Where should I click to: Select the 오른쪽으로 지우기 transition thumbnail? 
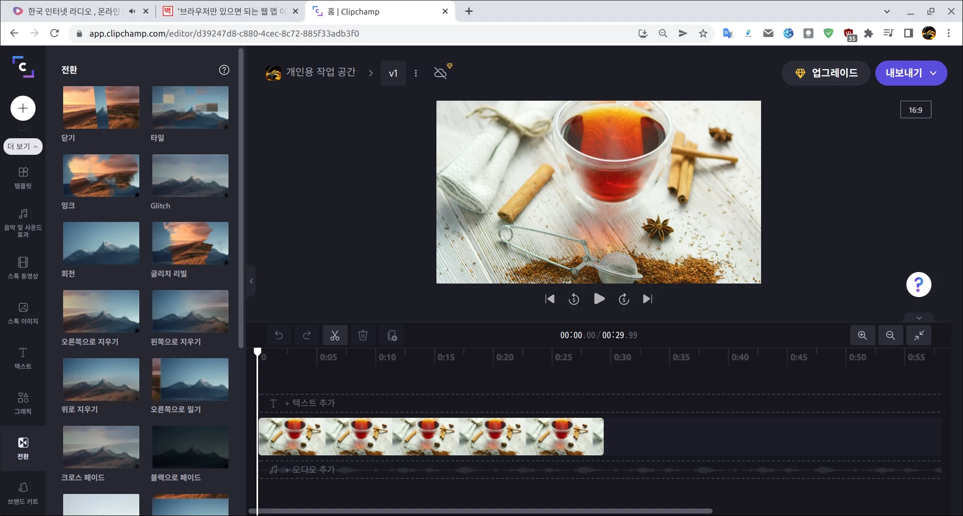101,311
